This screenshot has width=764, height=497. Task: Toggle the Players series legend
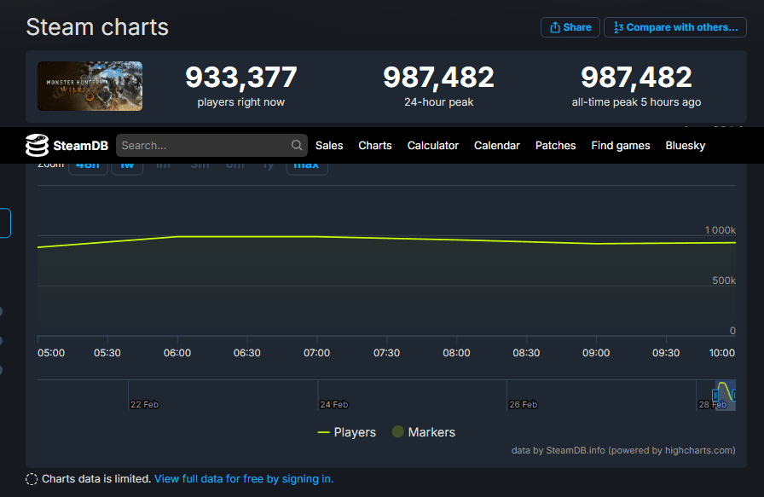[346, 432]
